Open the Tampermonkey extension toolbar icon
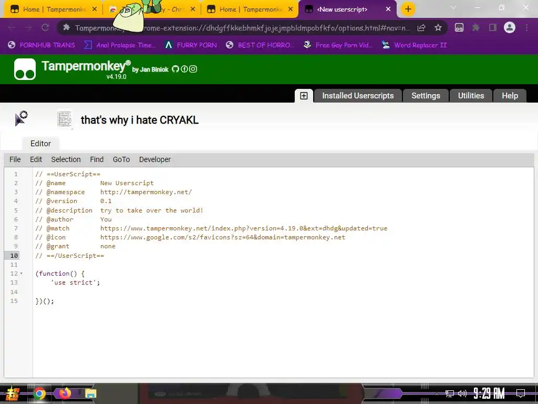538x404 pixels. (x=459, y=28)
